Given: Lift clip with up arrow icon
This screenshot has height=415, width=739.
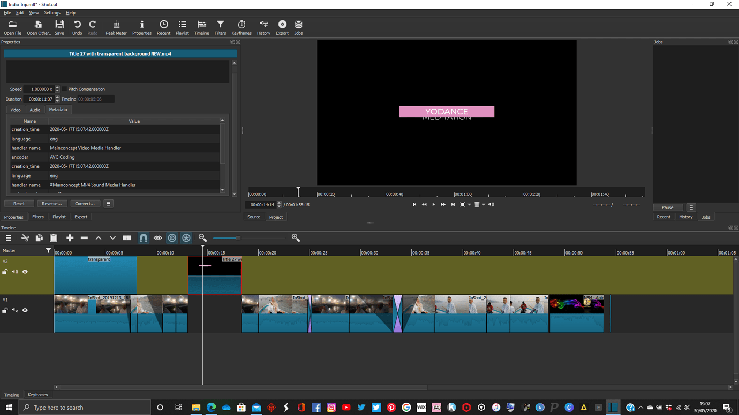Looking at the screenshot, I should pos(99,238).
